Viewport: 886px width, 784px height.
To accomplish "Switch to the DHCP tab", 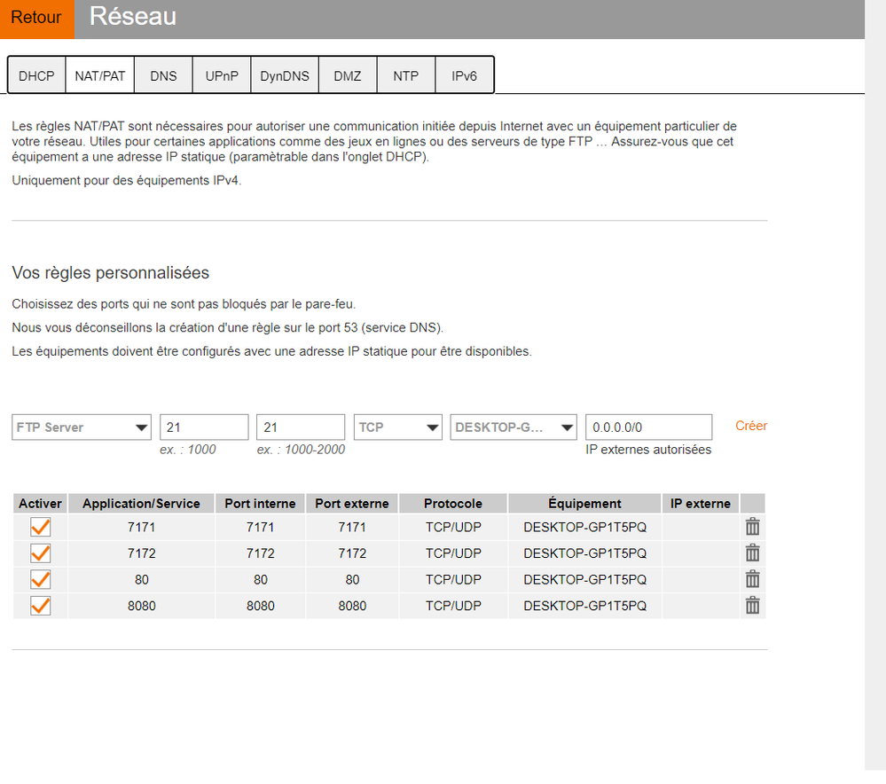I will pos(36,76).
